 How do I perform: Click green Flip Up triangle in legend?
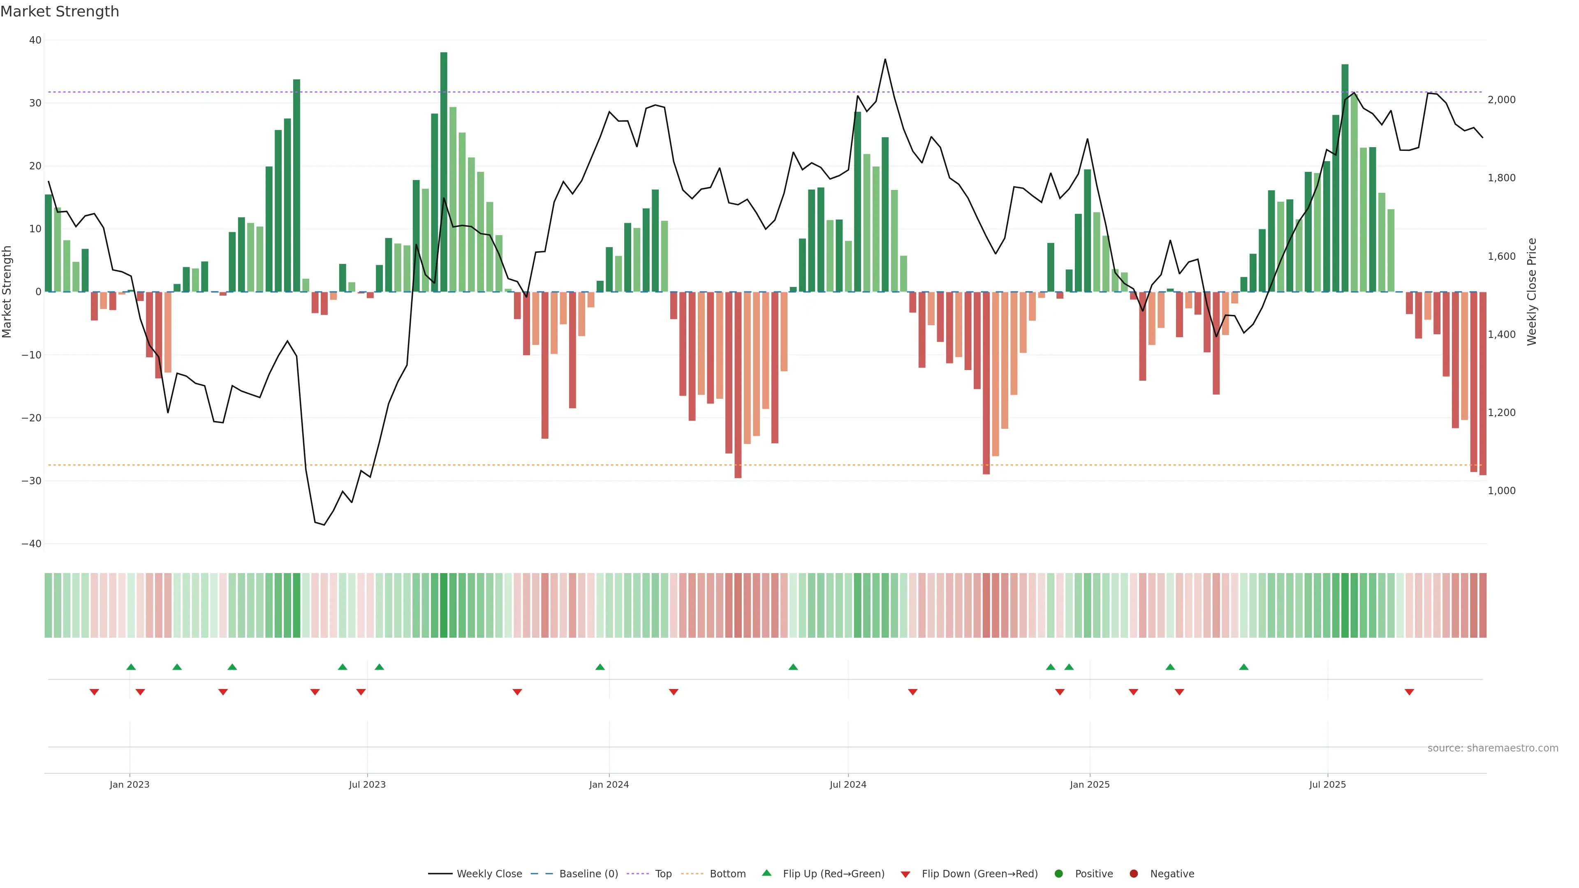point(766,873)
